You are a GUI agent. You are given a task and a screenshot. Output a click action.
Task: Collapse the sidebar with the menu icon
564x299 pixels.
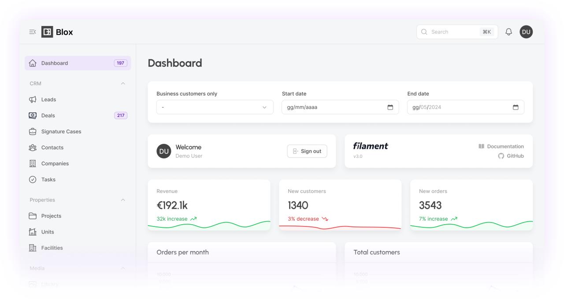pyautogui.click(x=33, y=32)
